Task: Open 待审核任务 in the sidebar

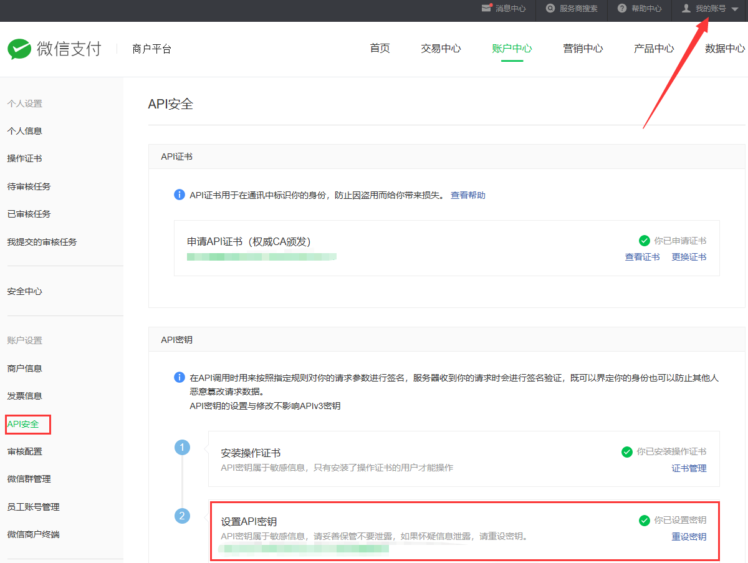Action: (x=29, y=186)
